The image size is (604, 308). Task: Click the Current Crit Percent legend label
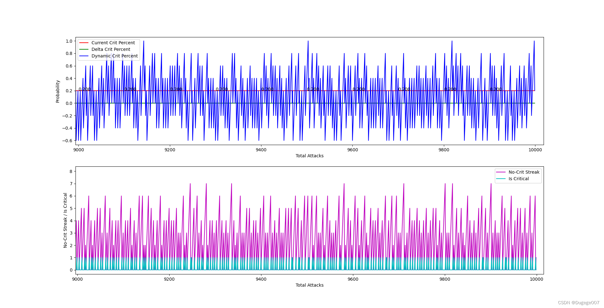pyautogui.click(x=113, y=43)
